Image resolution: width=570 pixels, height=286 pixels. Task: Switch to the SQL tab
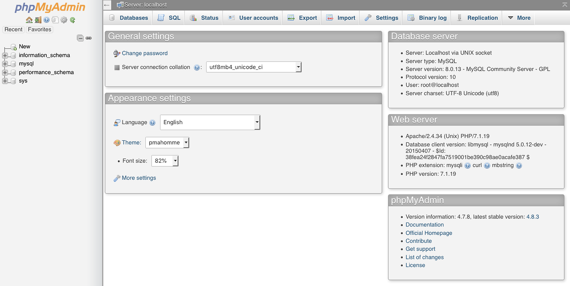(169, 18)
